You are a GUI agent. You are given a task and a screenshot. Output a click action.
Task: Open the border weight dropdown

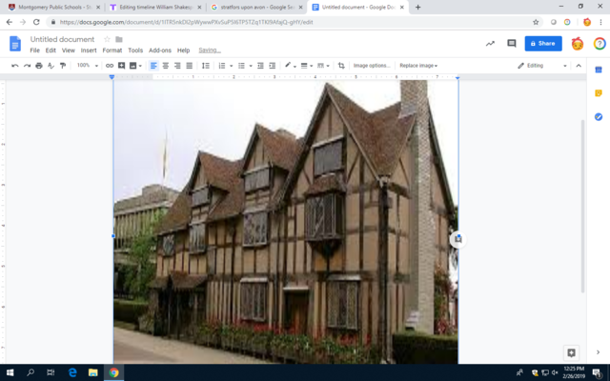pos(307,66)
